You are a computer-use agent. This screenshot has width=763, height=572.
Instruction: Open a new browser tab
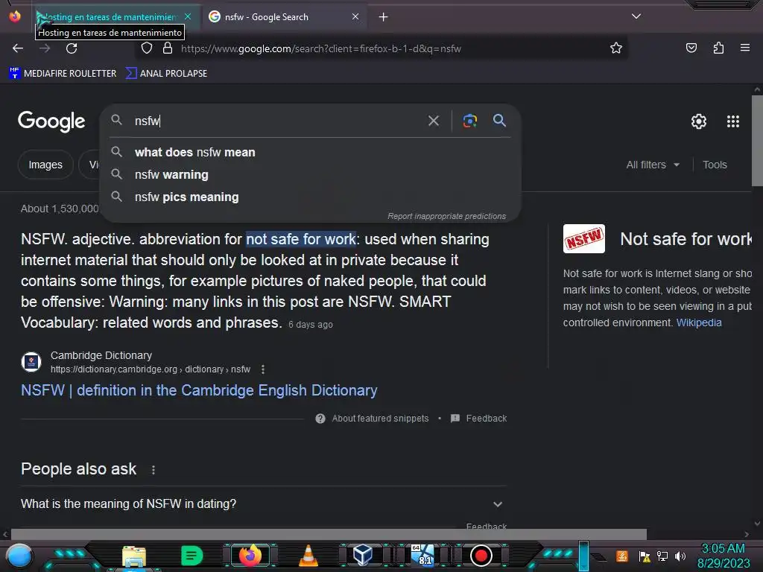pos(384,17)
